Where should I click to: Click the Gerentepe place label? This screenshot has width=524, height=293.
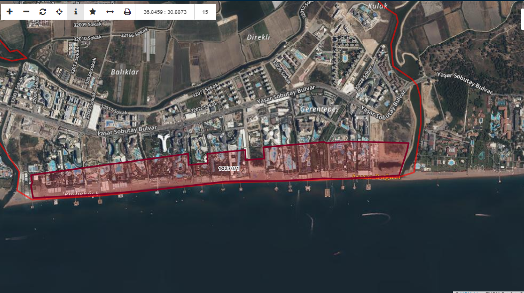[319, 109]
